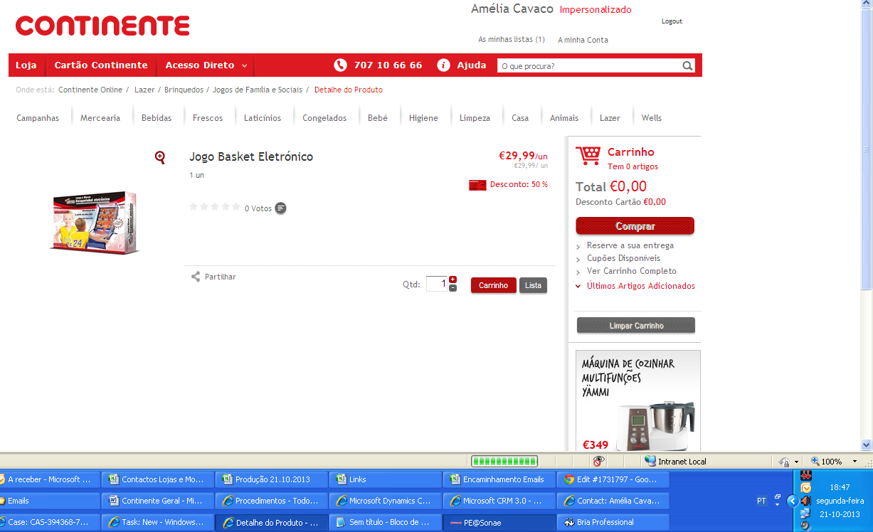Open PE@Sonae taskbar item
The image size is (873, 532).
pyautogui.click(x=499, y=522)
